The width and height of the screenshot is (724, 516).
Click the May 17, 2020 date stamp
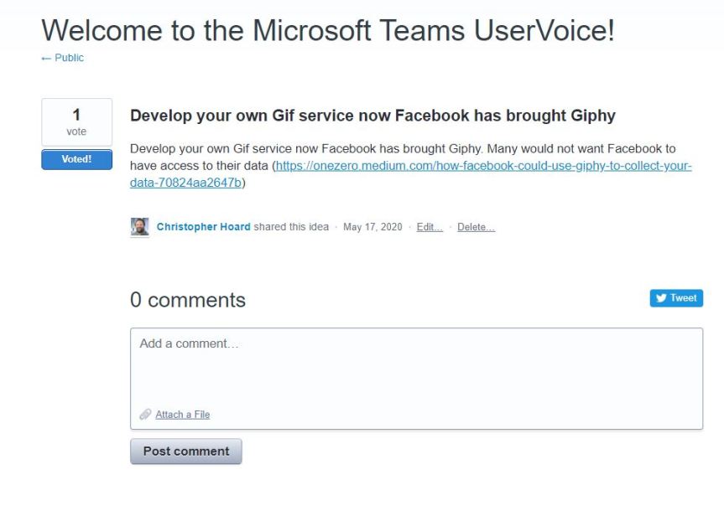coord(372,227)
